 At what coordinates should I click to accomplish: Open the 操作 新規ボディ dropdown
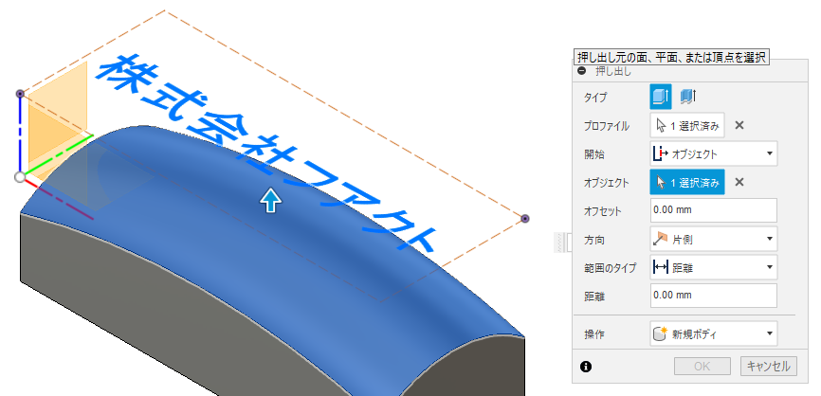[714, 333]
